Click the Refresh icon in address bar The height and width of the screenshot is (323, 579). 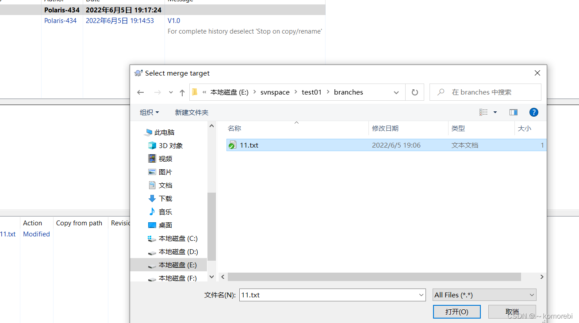pos(414,92)
